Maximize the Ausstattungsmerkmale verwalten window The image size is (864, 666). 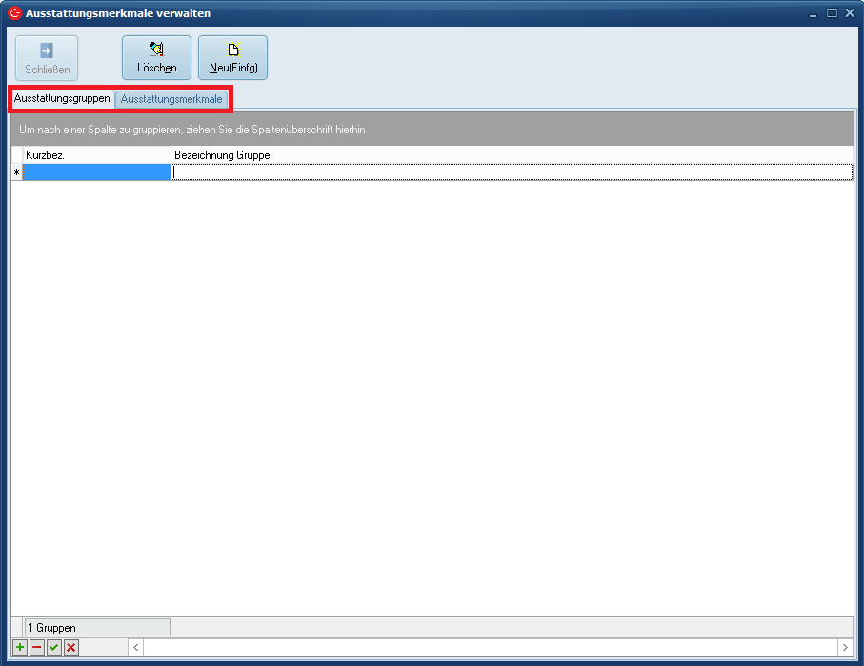[x=832, y=13]
